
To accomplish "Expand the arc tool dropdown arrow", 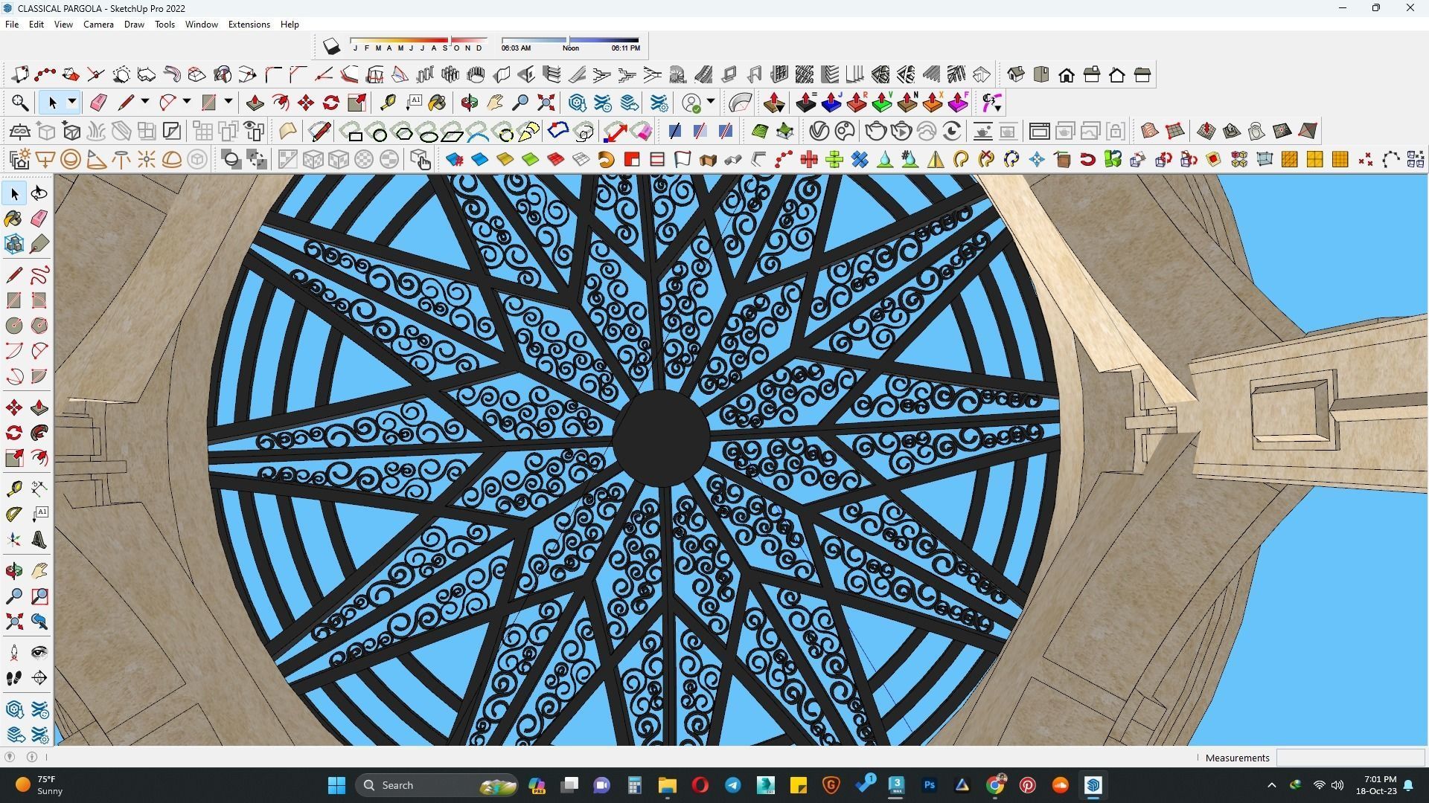I will tap(187, 102).
